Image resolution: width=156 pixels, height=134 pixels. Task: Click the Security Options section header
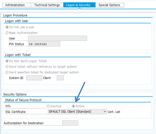point(15,94)
